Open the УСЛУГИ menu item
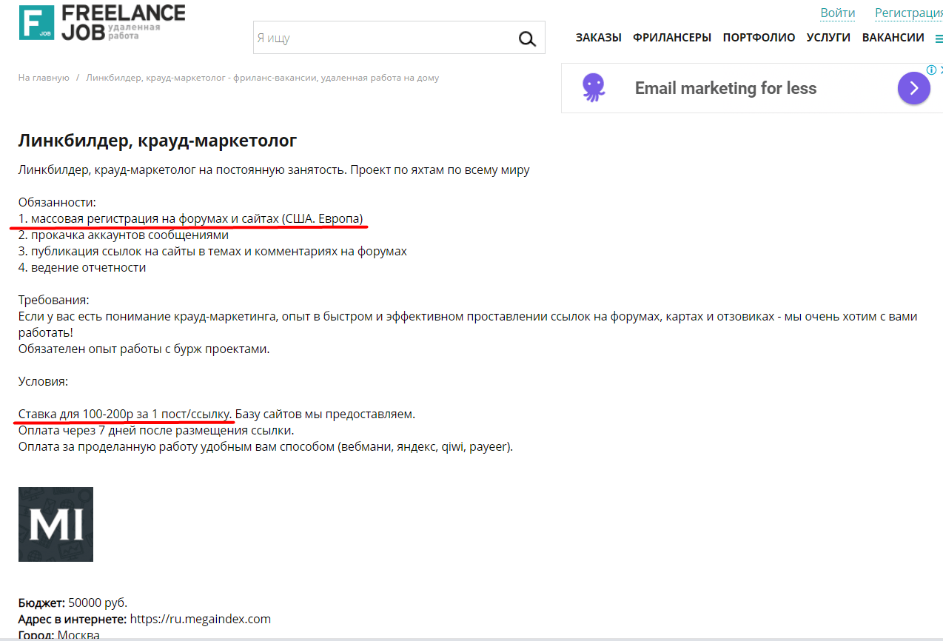Image resolution: width=943 pixels, height=641 pixels. pos(828,38)
